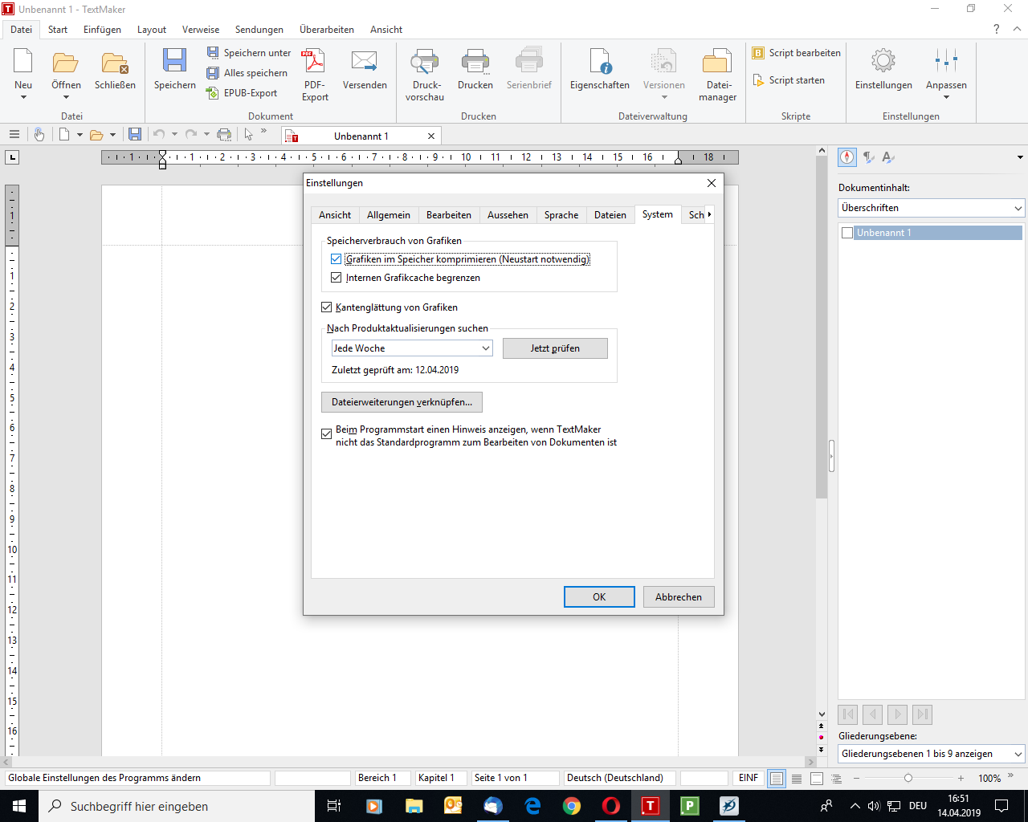
Task: Click the dialog tabs right-arrow to show more
Action: pos(709,214)
